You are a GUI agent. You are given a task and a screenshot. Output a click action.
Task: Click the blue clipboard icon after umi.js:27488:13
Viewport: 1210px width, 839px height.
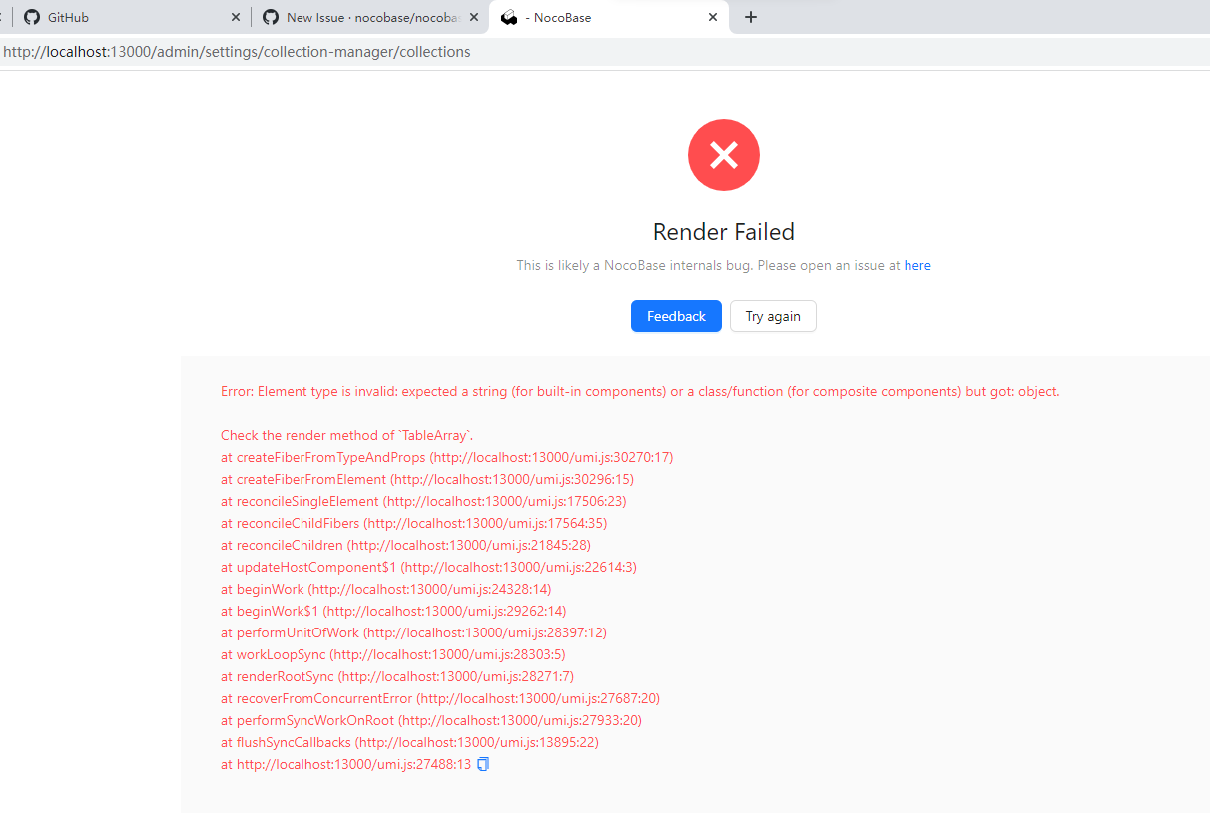(482, 763)
